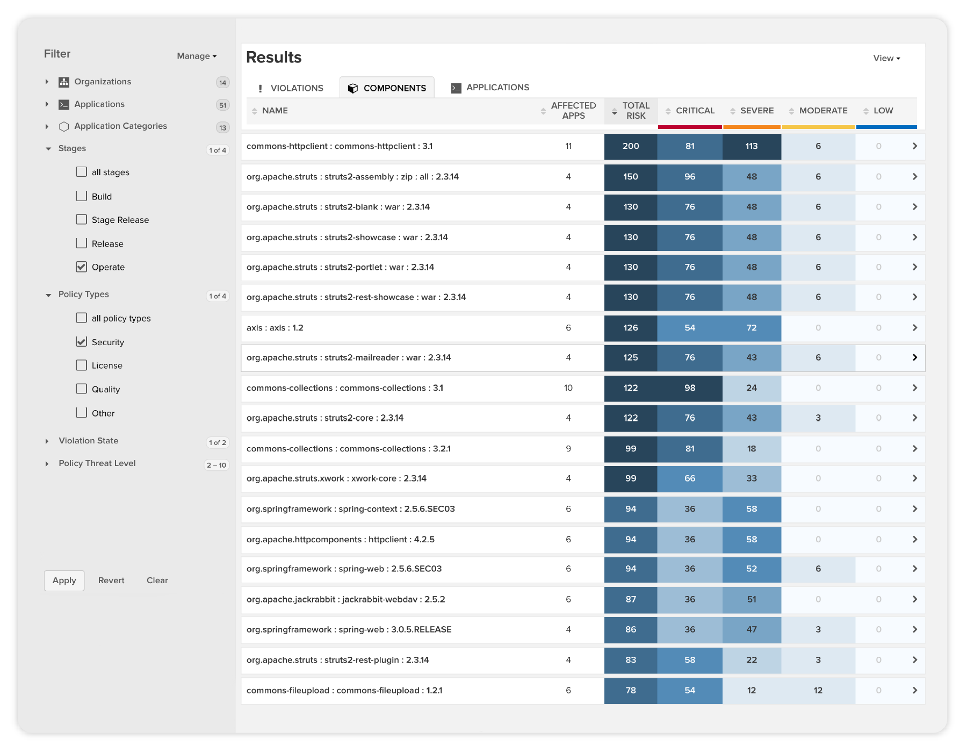Expand the Applications filter section
967x753 pixels.
[47, 104]
